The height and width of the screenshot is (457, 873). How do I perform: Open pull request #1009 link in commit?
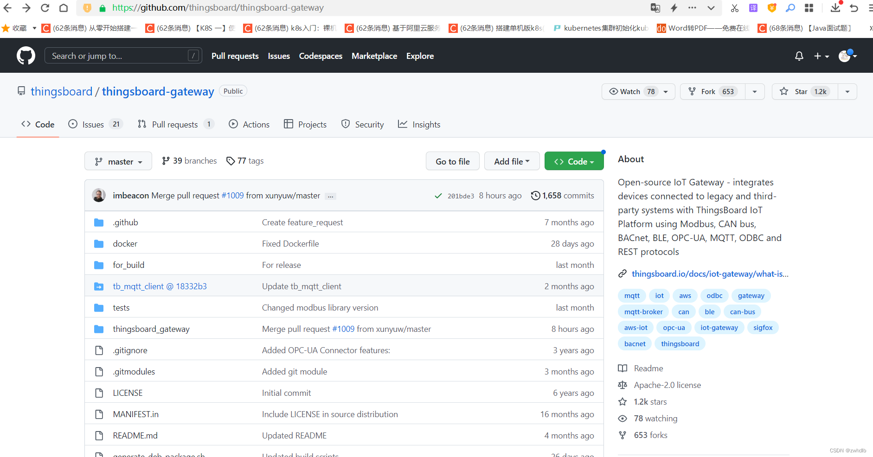(x=232, y=196)
